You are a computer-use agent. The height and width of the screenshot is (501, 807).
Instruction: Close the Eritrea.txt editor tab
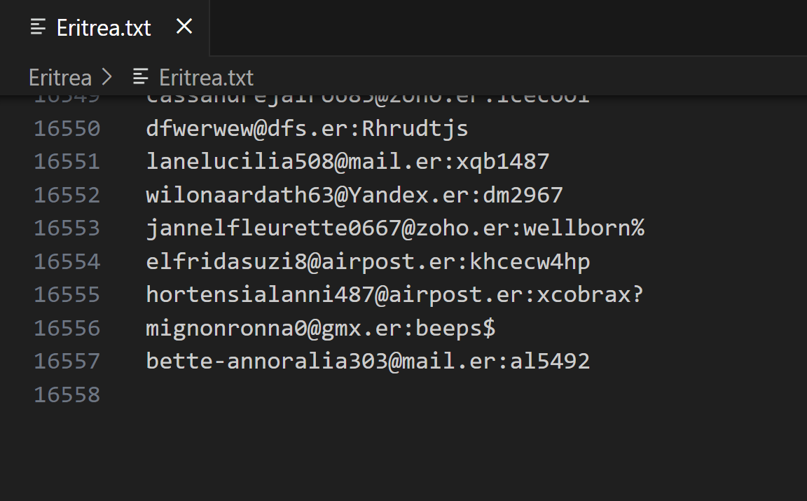[184, 27]
